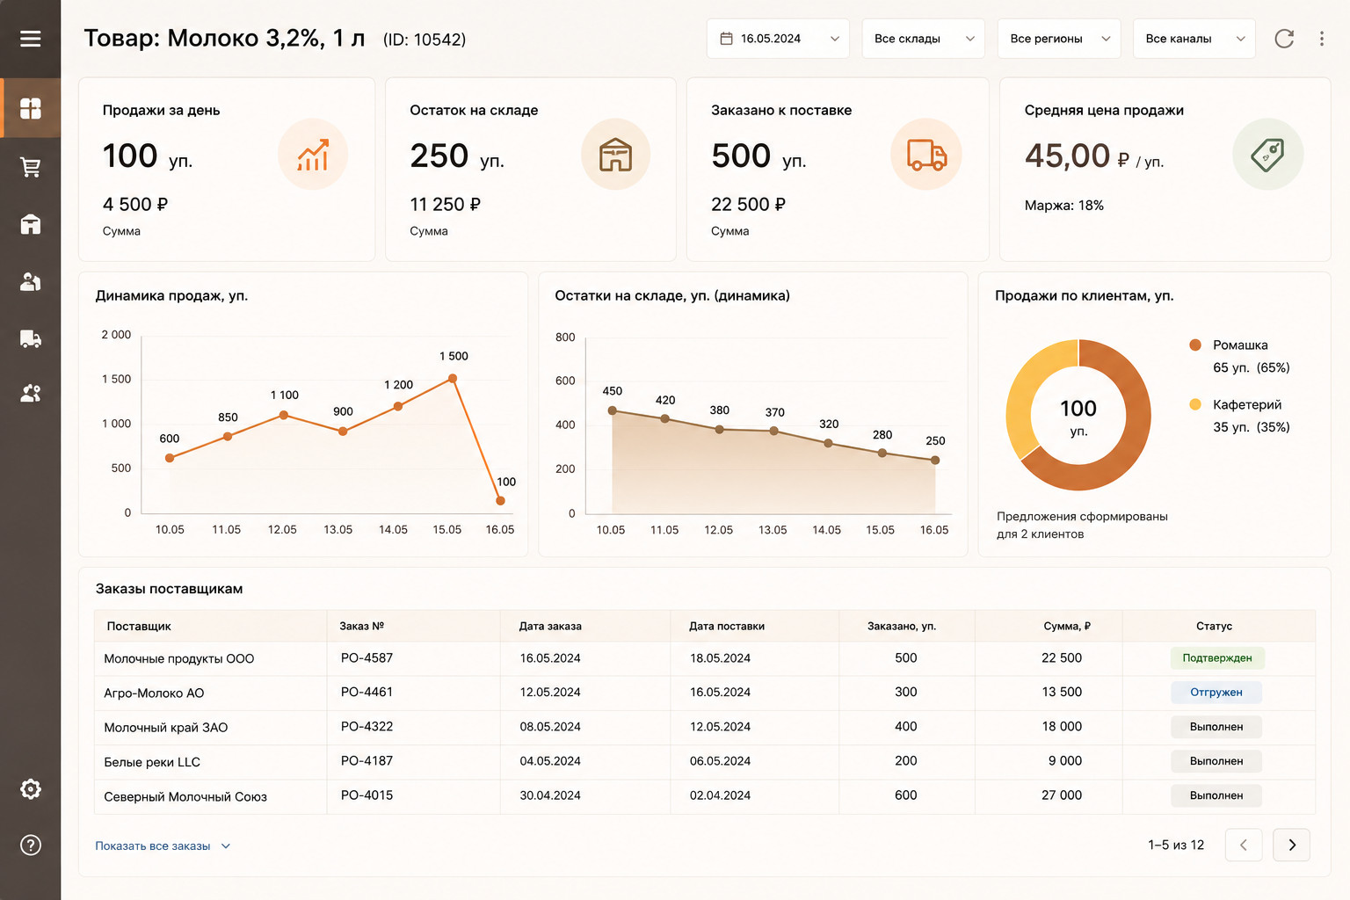
Task: Go to next page of orders
Action: (x=1292, y=845)
